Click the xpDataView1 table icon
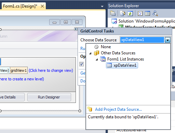The width and height of the screenshot is (175, 133). 109,65
